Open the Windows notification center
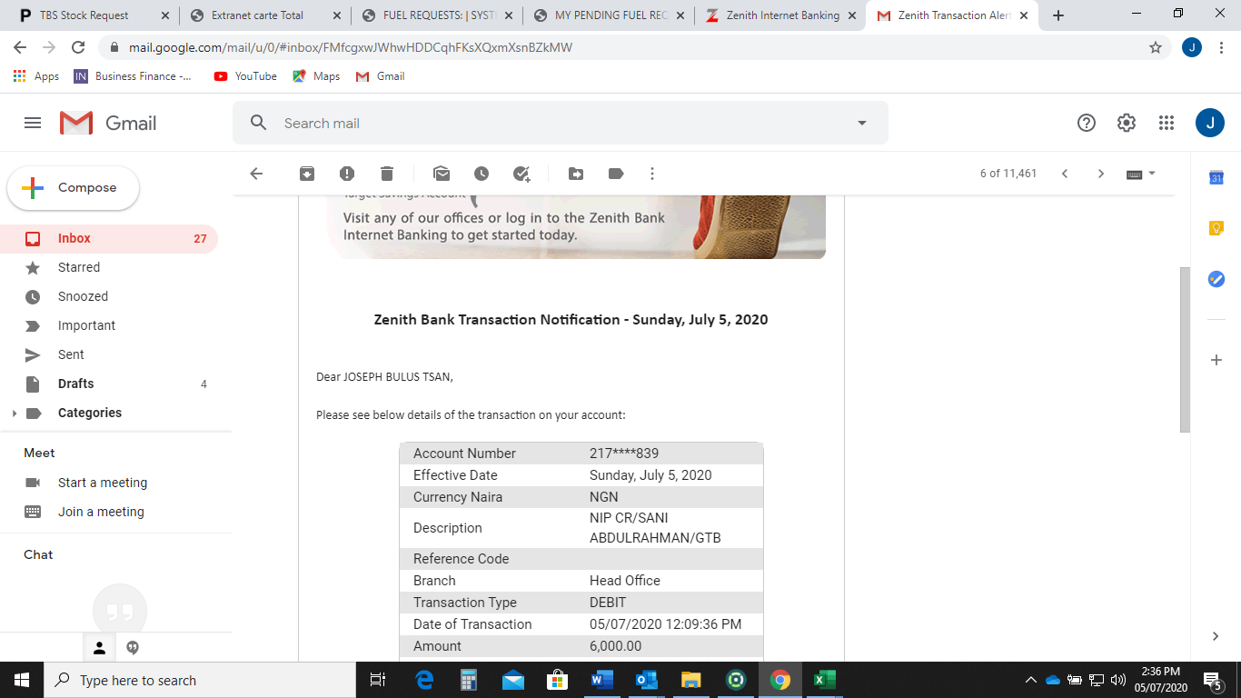Viewport: 1241px width, 698px height. (1212, 680)
